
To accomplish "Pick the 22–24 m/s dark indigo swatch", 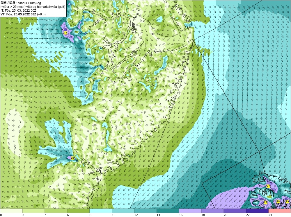I will [x=257, y=211].
